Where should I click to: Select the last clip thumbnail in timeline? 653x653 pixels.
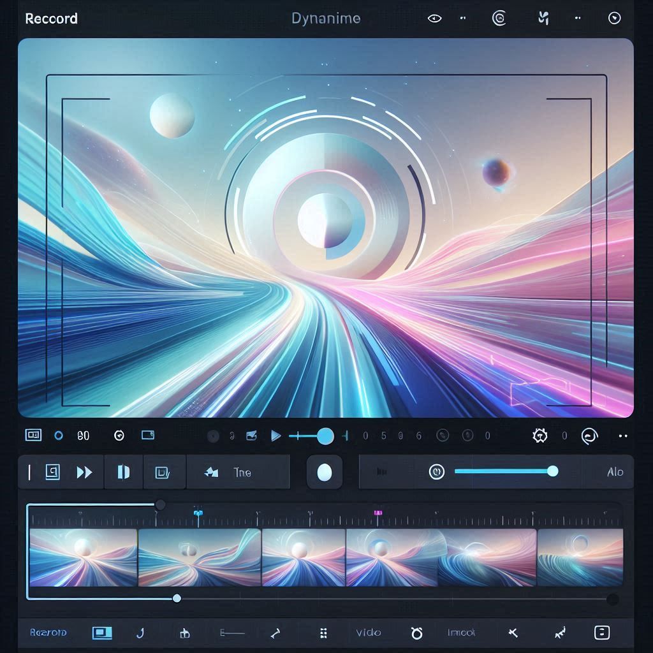tap(580, 557)
